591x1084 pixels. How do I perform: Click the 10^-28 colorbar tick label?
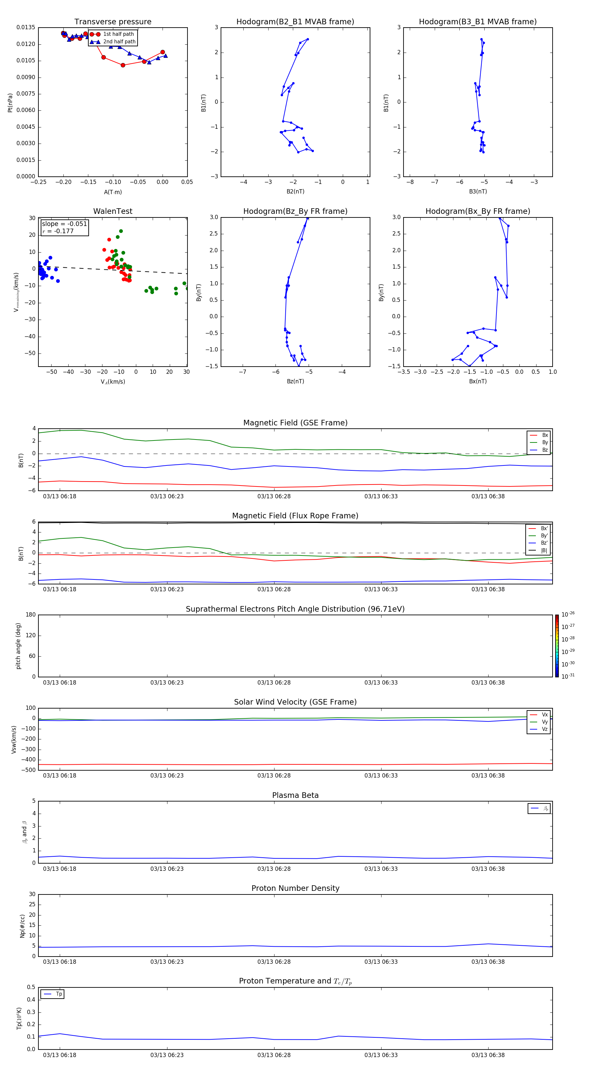(x=568, y=639)
